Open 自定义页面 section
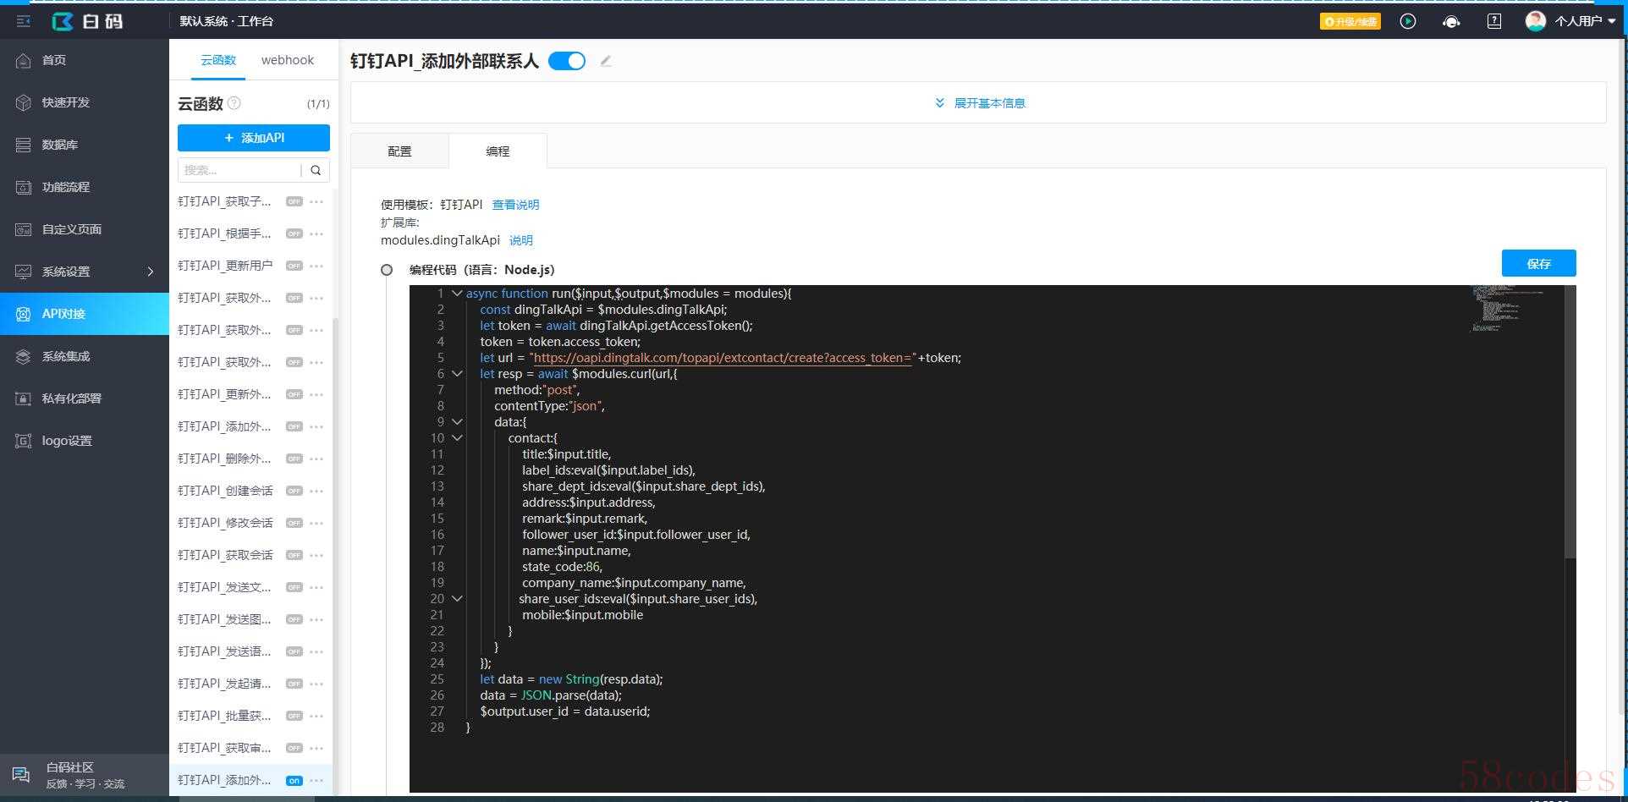This screenshot has width=1628, height=802. point(85,229)
